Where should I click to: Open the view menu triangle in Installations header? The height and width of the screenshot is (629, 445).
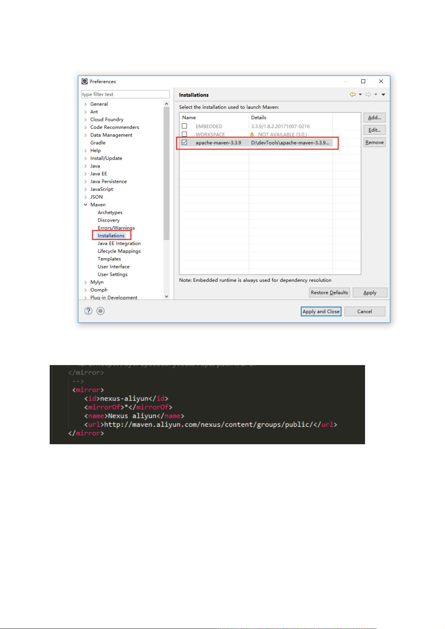click(383, 95)
